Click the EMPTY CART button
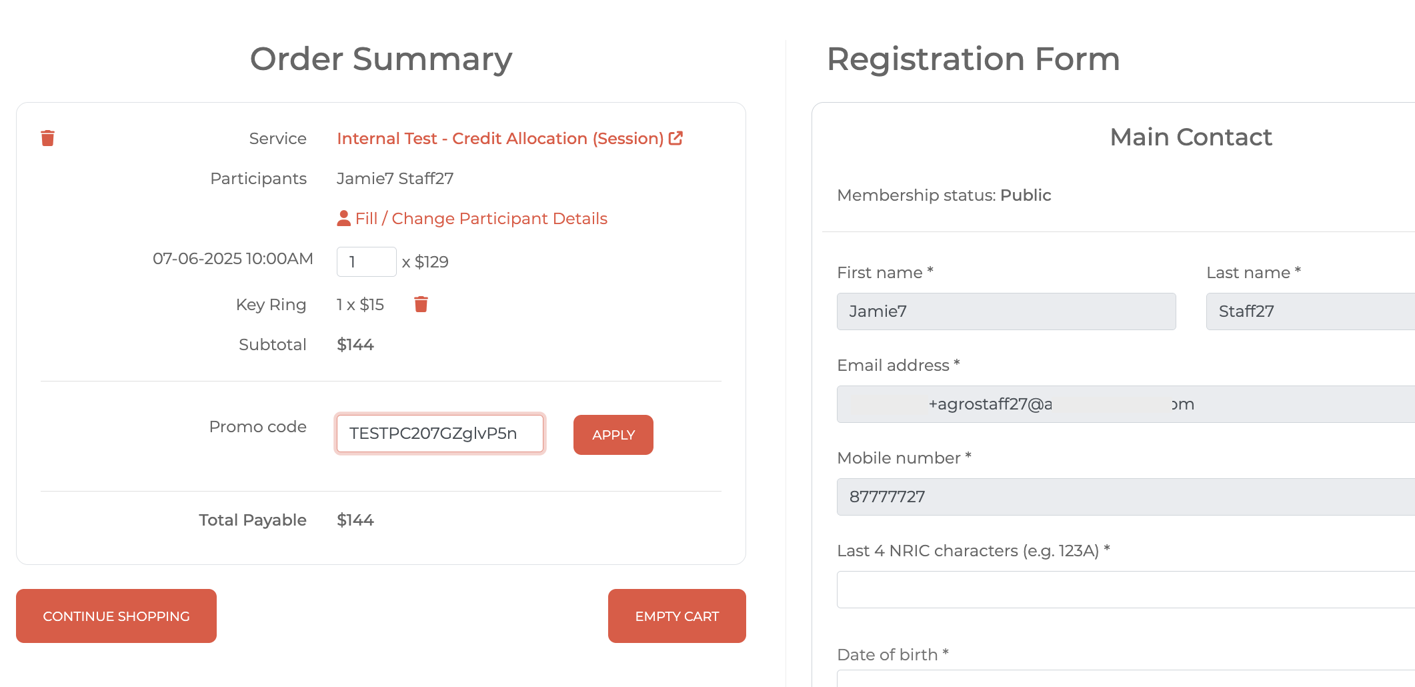This screenshot has height=687, width=1415. tap(677, 616)
